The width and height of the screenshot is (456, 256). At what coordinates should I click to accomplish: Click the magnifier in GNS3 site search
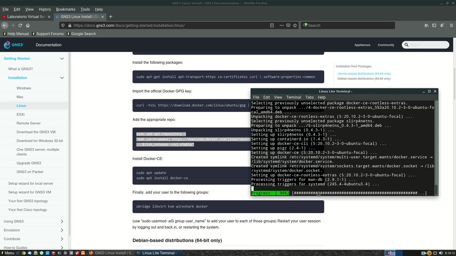(x=406, y=45)
